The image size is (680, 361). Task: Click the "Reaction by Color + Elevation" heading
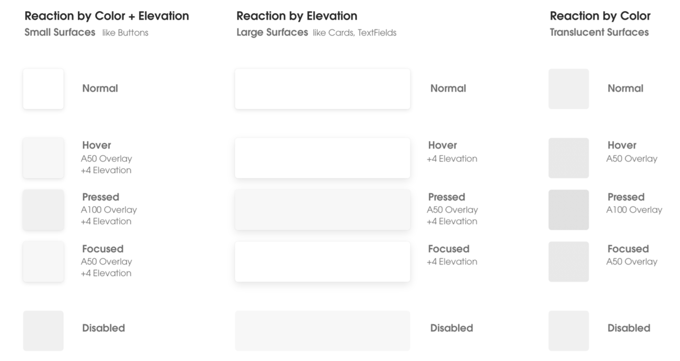click(x=107, y=16)
